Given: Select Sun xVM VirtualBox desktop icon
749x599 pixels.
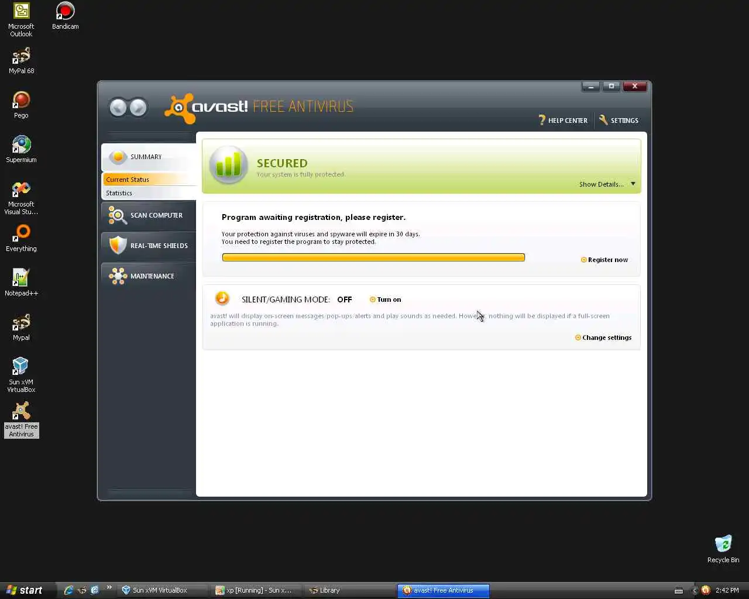Looking at the screenshot, I should 21,376.
